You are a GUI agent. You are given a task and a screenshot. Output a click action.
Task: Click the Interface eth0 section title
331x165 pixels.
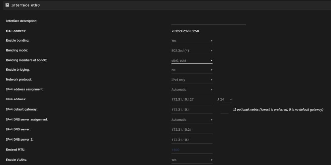tap(25, 5)
